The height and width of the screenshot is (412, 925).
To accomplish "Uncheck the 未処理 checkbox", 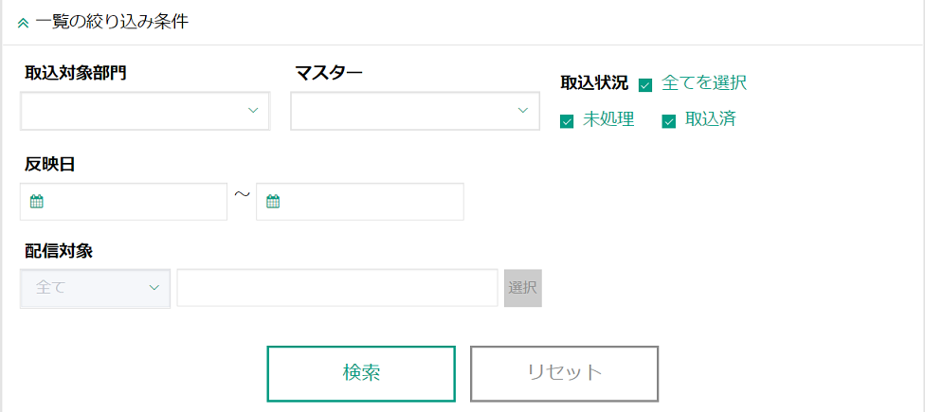I will click(567, 121).
